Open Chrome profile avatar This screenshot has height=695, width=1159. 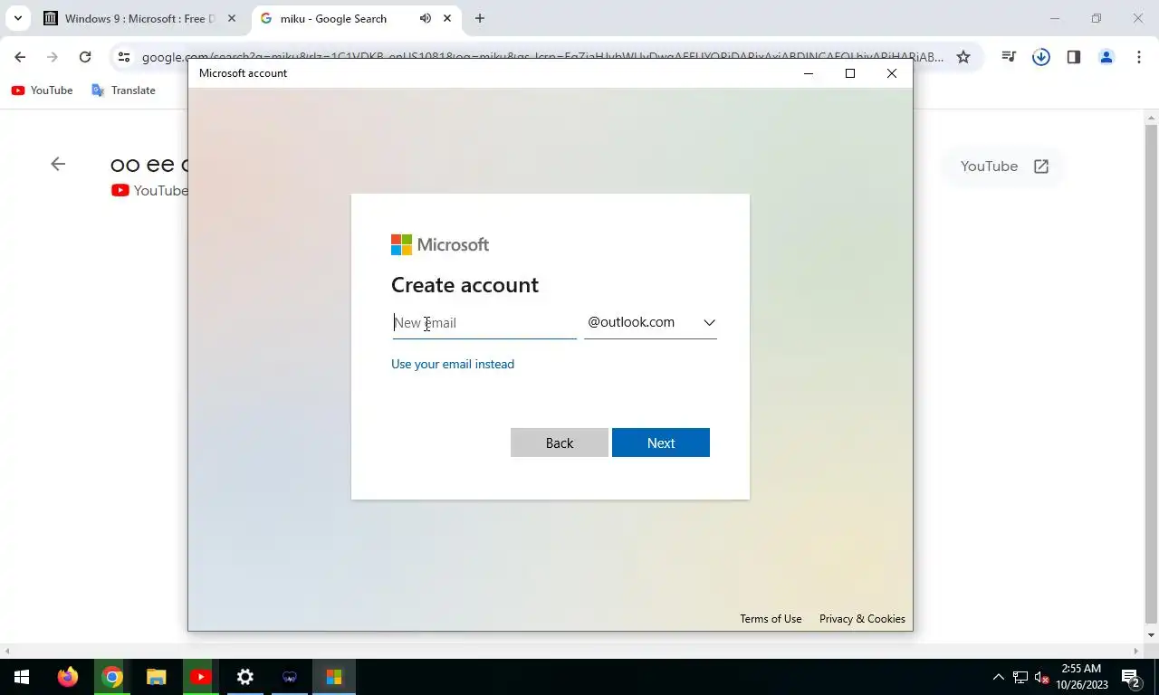click(1106, 57)
